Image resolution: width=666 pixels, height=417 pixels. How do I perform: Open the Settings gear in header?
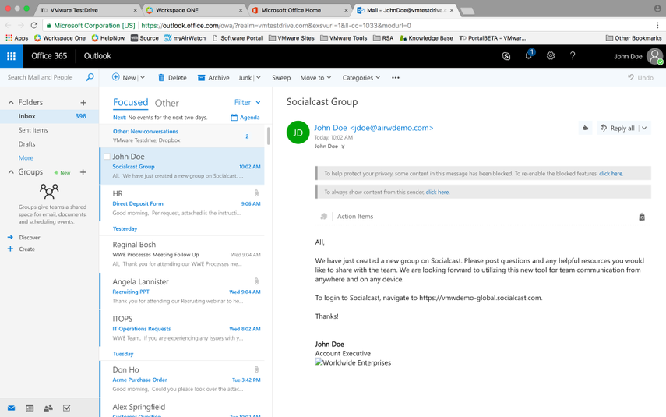pyautogui.click(x=551, y=56)
